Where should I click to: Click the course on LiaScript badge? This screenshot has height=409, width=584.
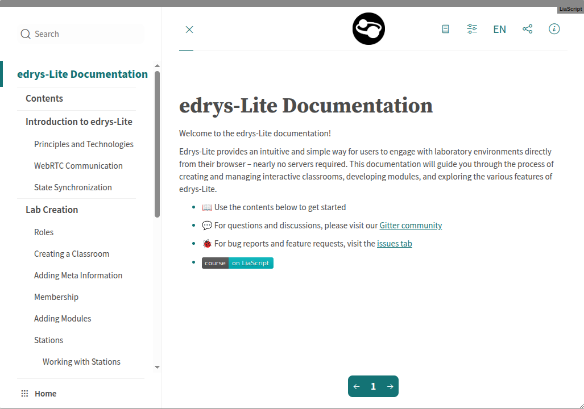tap(238, 263)
